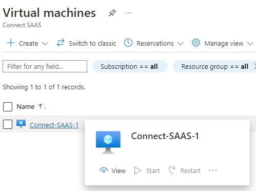Expand the Create dropdown chevron
This screenshot has width=256, height=191.
coord(45,44)
